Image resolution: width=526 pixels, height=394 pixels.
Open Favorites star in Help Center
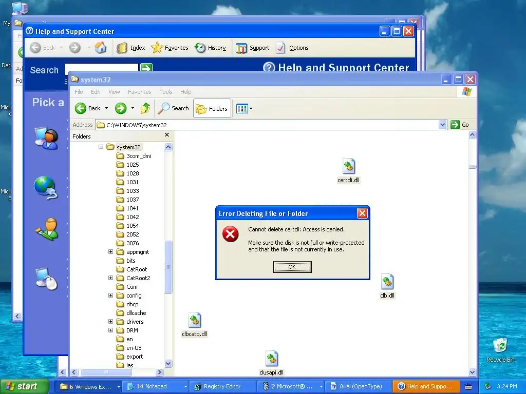(x=170, y=48)
